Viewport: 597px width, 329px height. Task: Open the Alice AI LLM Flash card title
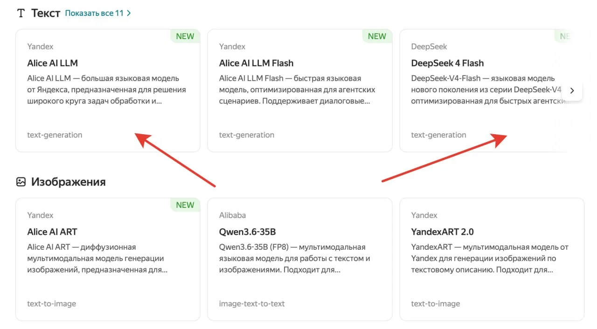257,63
